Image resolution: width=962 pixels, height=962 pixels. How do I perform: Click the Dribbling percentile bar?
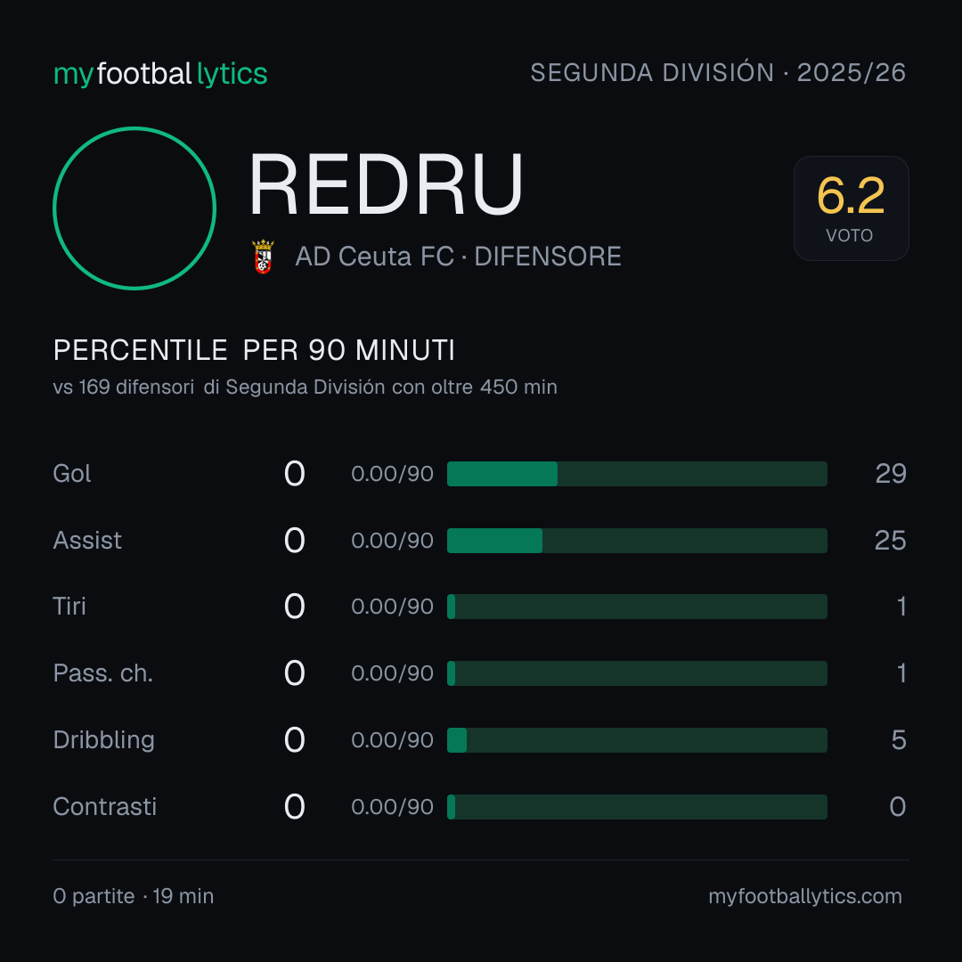click(x=637, y=740)
